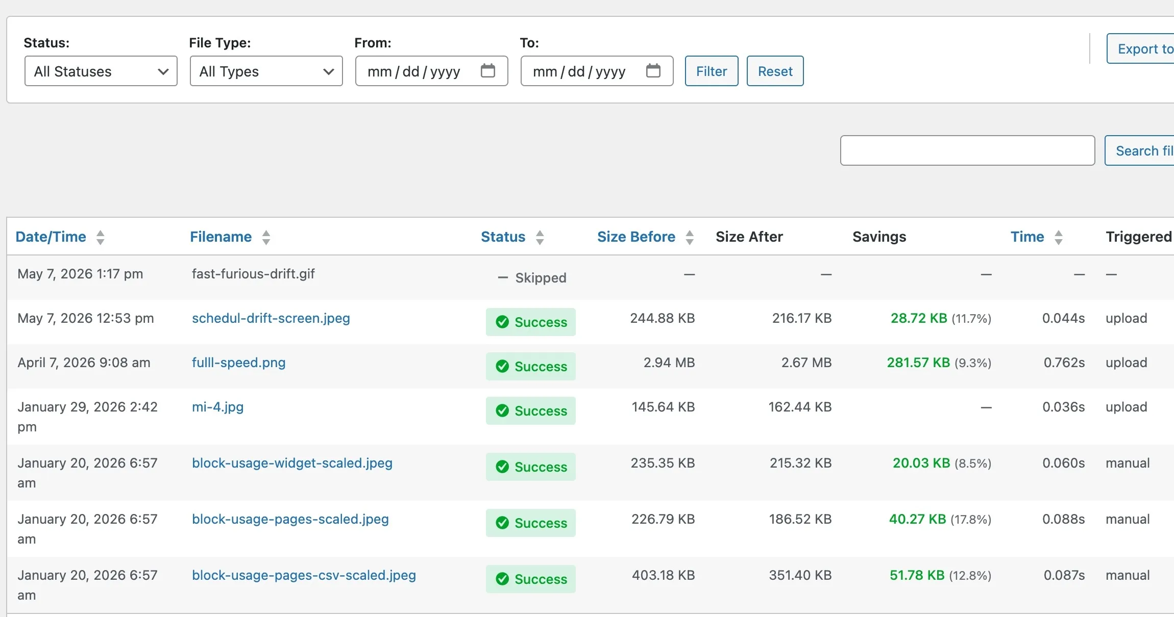The height and width of the screenshot is (617, 1174).
Task: Click time value 0.762s
Action: (1064, 363)
